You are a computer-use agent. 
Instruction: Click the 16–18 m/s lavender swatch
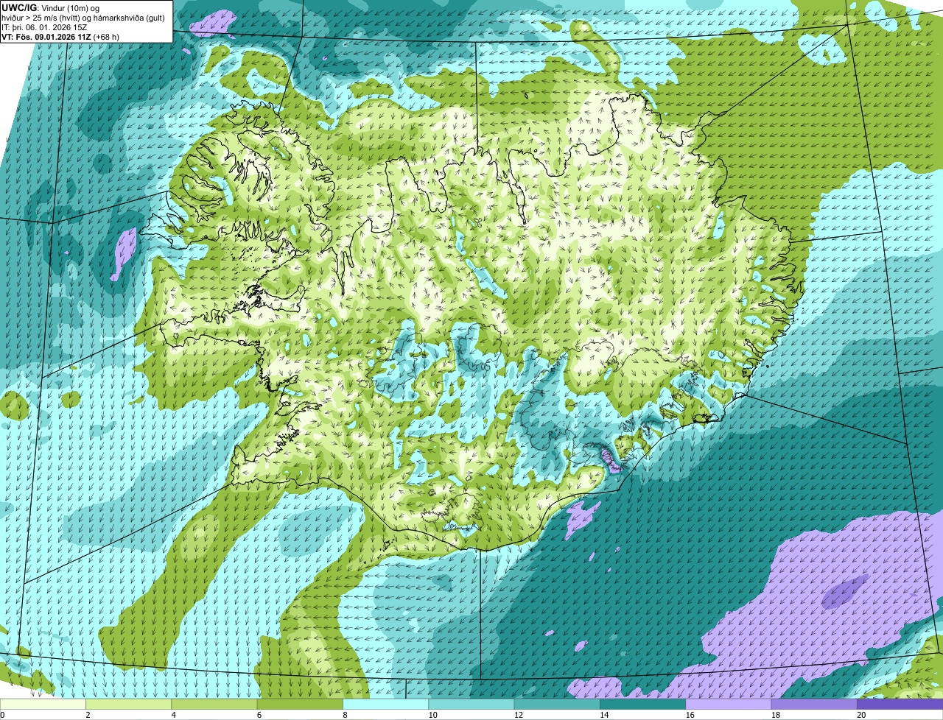(x=727, y=704)
